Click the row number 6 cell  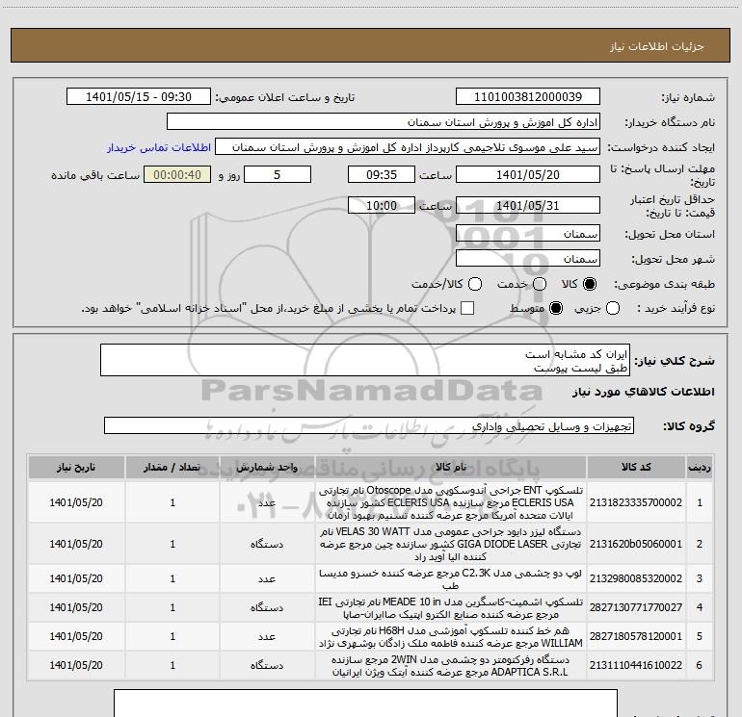coord(700,665)
